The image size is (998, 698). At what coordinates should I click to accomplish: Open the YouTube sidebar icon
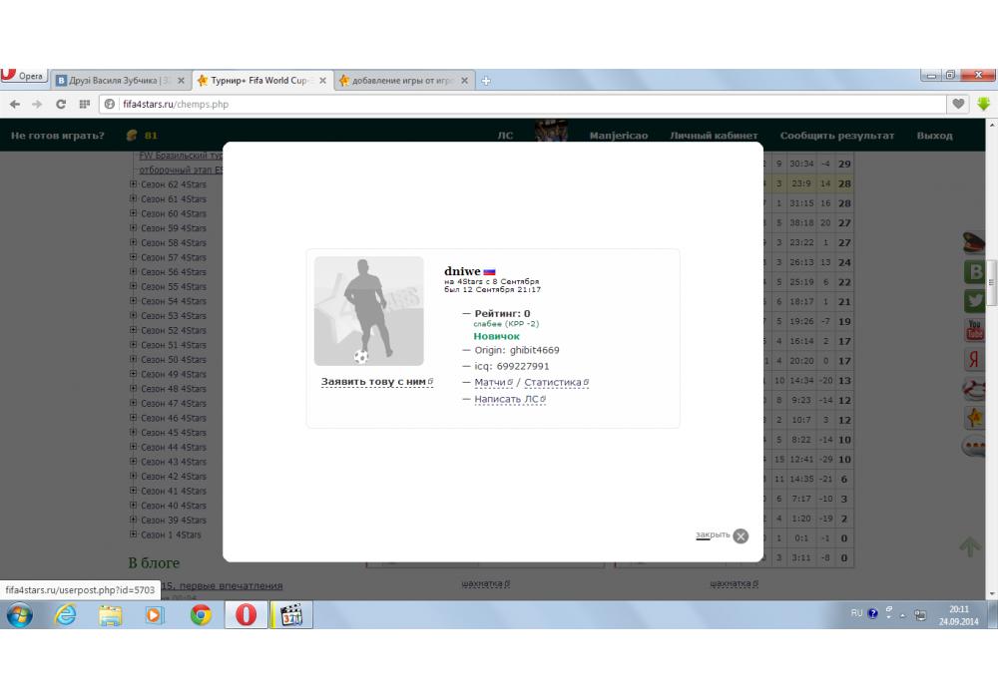974,330
